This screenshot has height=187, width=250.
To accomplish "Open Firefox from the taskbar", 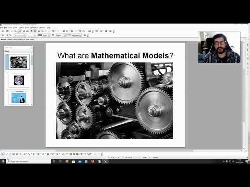I will click(x=93, y=161).
